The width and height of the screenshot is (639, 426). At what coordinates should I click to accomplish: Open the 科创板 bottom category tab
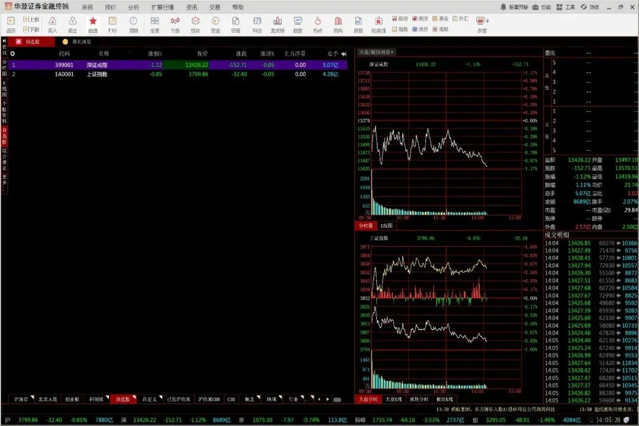pyautogui.click(x=96, y=399)
